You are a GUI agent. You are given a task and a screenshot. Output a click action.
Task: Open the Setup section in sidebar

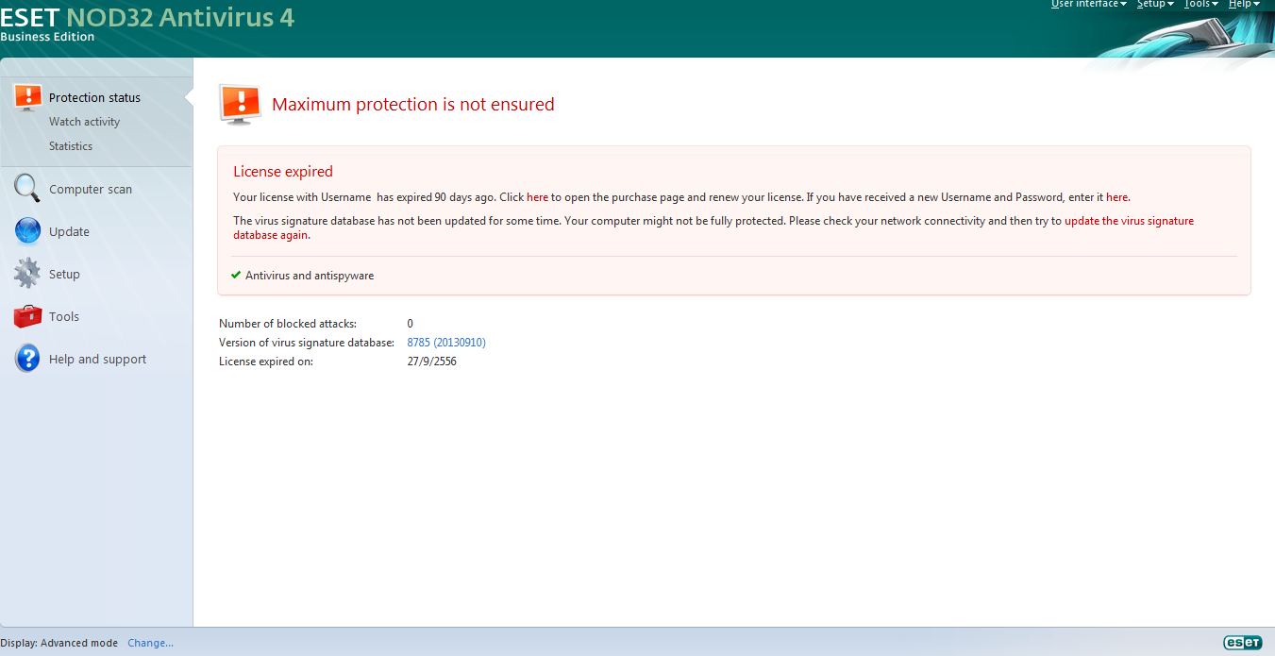tap(64, 274)
